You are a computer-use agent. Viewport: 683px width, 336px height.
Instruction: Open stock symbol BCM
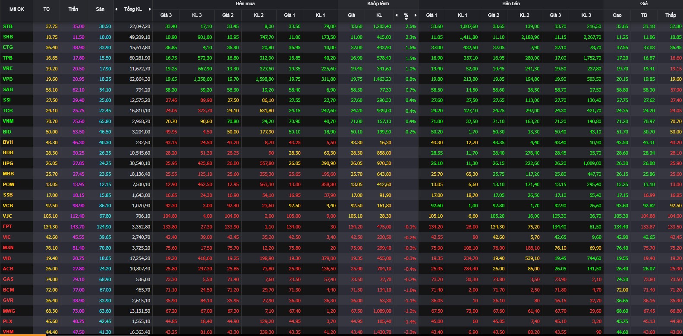click(9, 290)
